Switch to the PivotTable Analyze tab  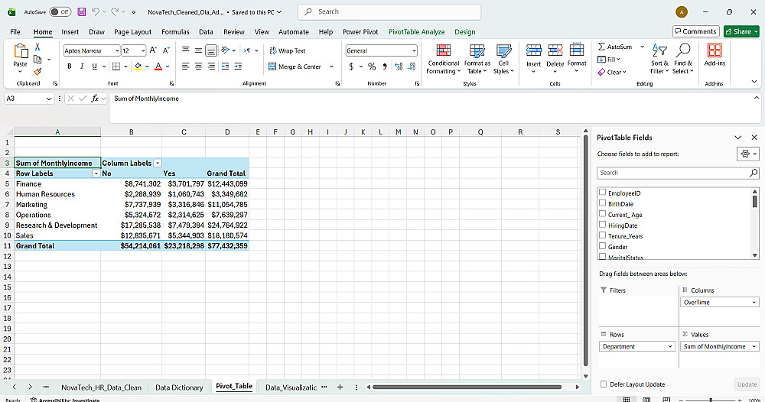416,31
